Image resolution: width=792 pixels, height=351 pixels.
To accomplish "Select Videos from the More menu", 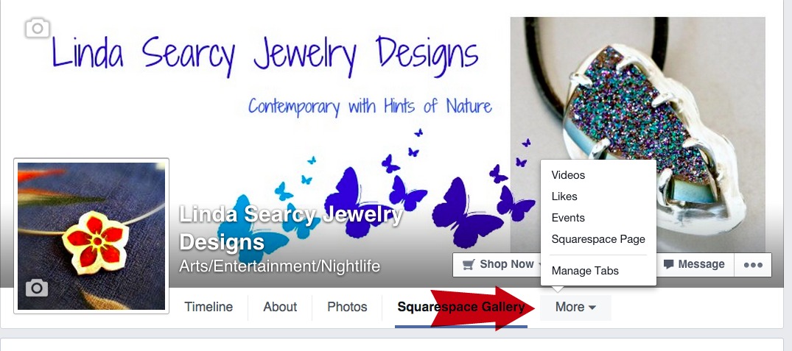I will pyautogui.click(x=568, y=175).
